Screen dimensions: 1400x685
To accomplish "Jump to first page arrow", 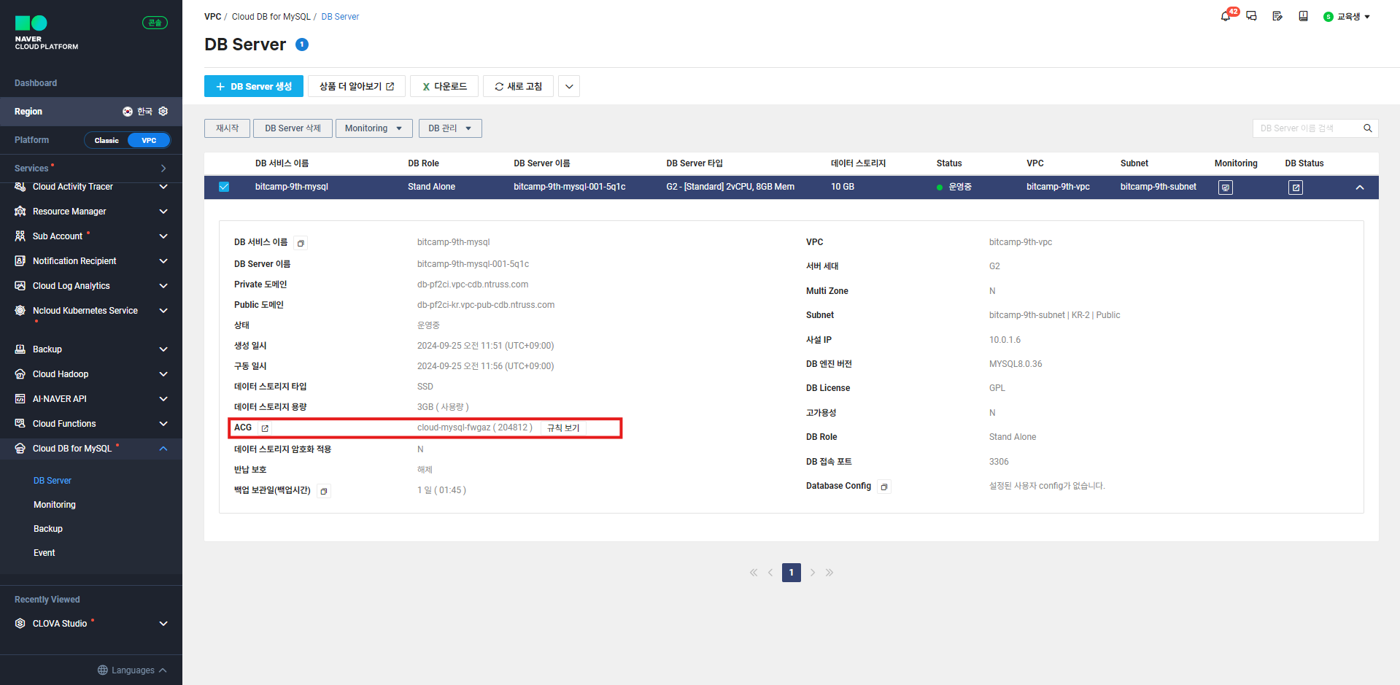I will pyautogui.click(x=754, y=573).
